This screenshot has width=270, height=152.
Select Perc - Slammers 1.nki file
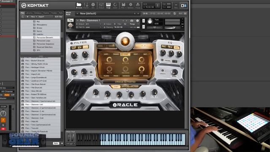(x=40, y=104)
